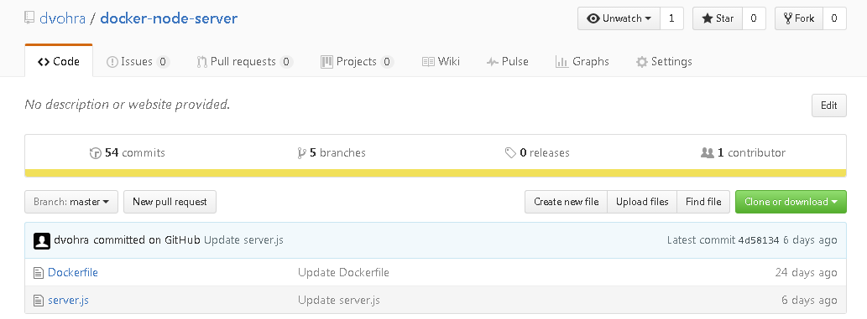
Task: Click the repository book icon beside dvohra
Action: (x=29, y=18)
